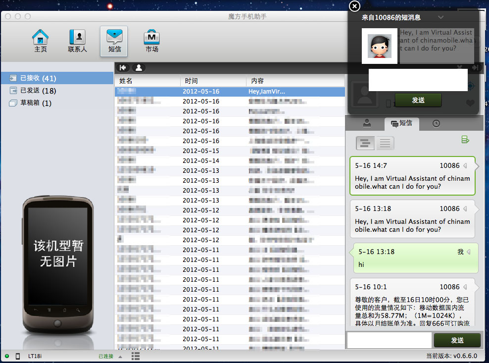Click the reply text field at bottom right
Screen dimensions: 489x363
[390, 340]
